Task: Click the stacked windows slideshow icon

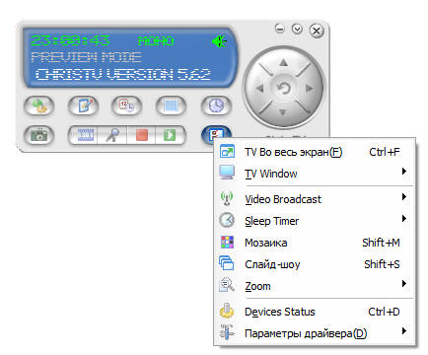Action: [227, 263]
